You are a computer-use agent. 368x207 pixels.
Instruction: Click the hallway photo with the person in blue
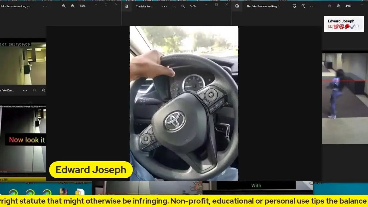click(x=345, y=98)
